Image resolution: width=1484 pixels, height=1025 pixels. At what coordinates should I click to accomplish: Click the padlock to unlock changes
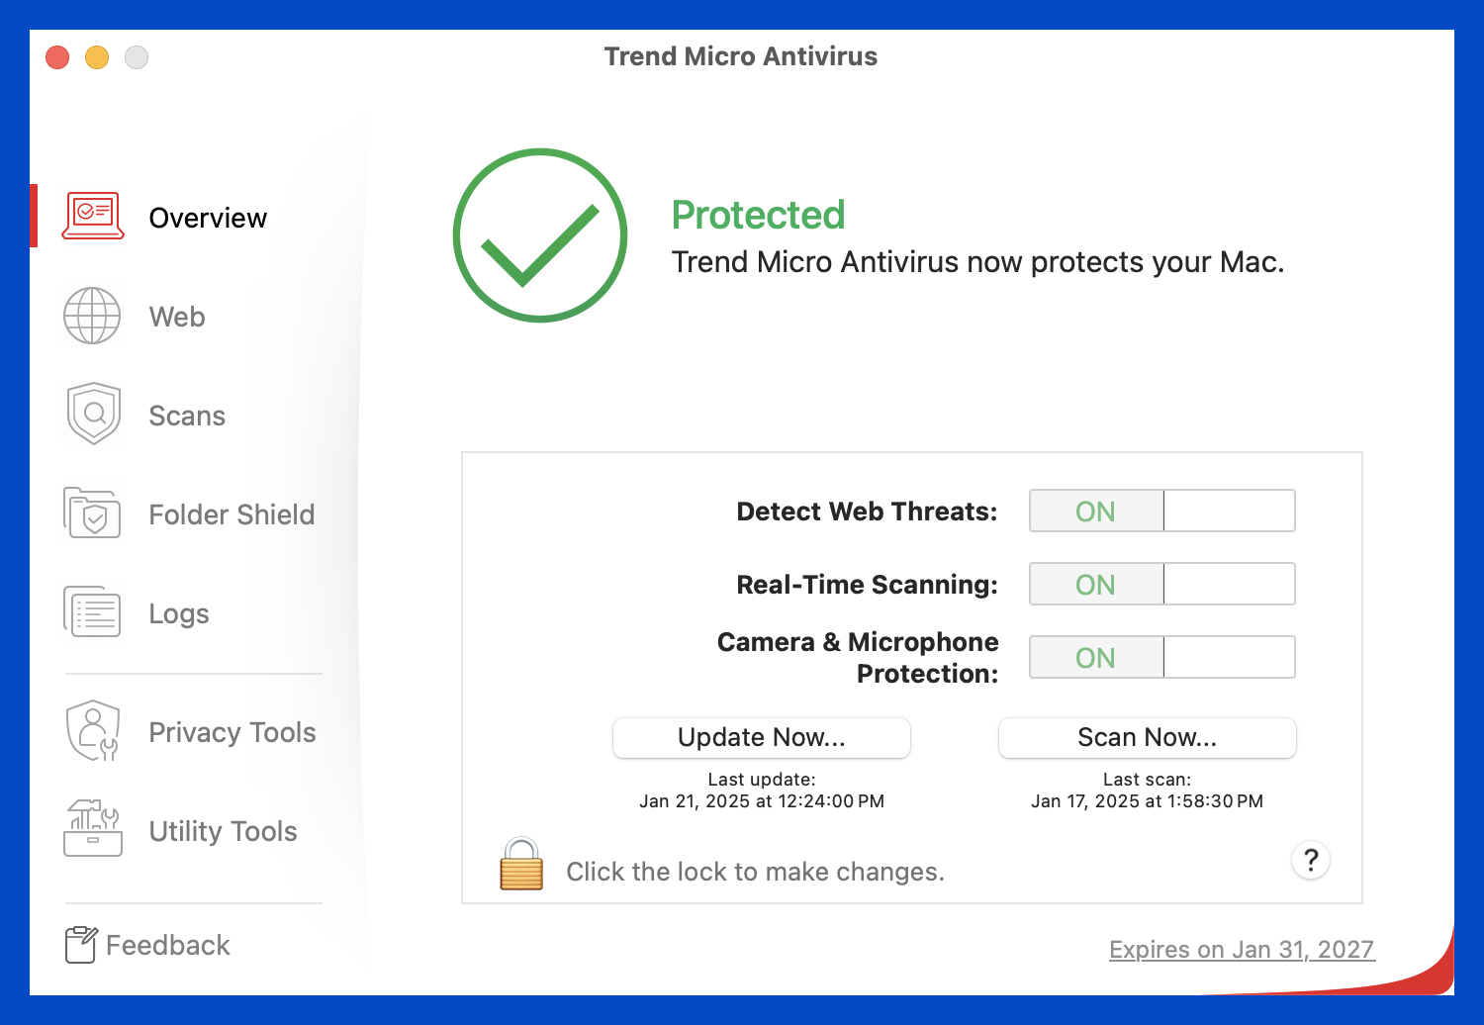pos(521,865)
